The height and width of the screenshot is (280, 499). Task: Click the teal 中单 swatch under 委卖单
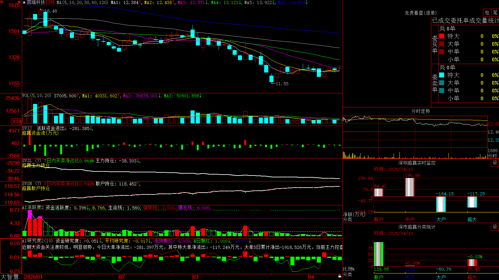point(442,91)
